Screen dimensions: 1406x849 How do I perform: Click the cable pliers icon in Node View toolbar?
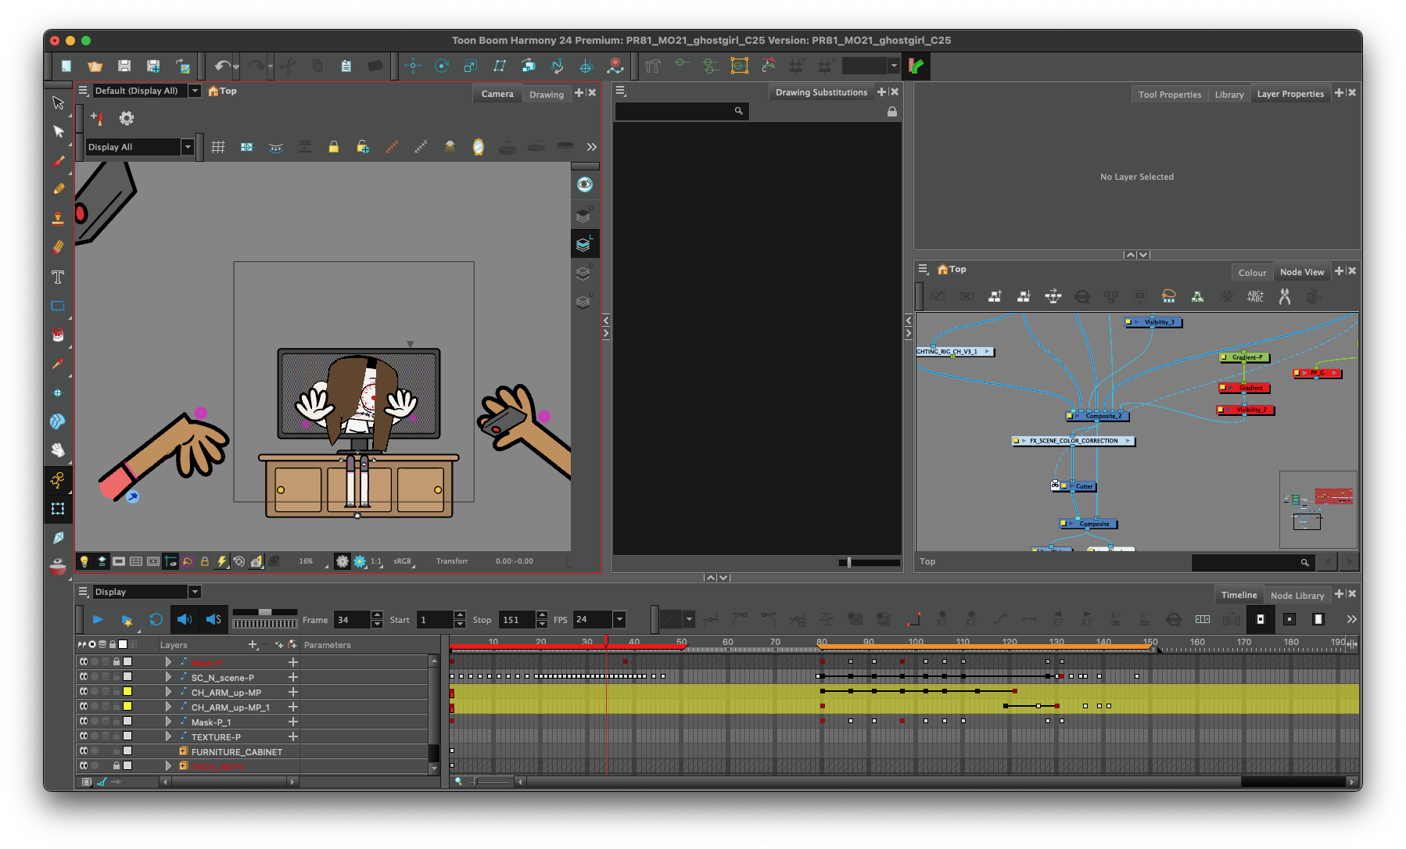1284,296
